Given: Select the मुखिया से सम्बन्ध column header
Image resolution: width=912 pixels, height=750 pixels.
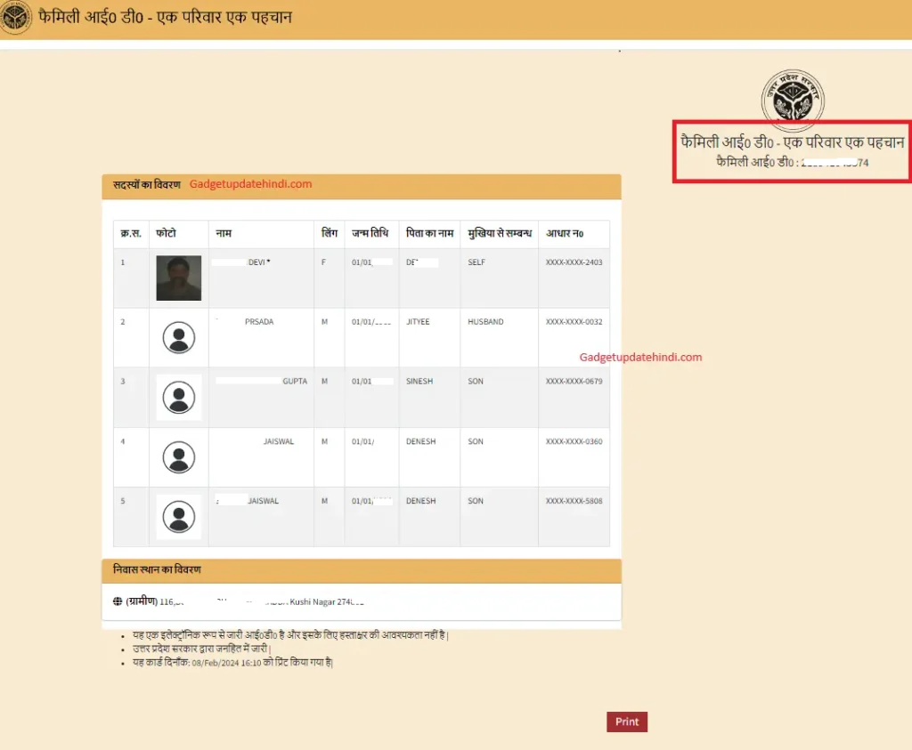Looking at the screenshot, I should [x=499, y=233].
